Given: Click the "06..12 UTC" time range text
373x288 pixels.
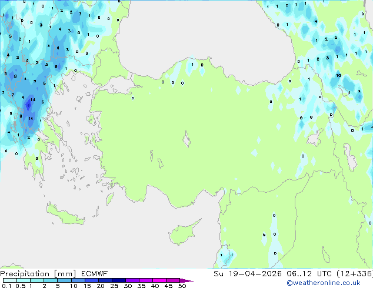Looking at the screenshot, I should [309, 274].
